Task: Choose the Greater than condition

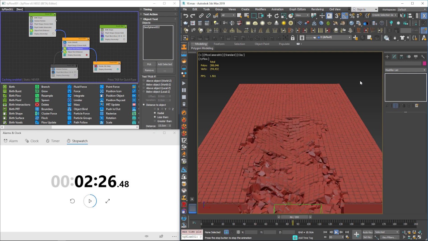Action: pos(163,121)
